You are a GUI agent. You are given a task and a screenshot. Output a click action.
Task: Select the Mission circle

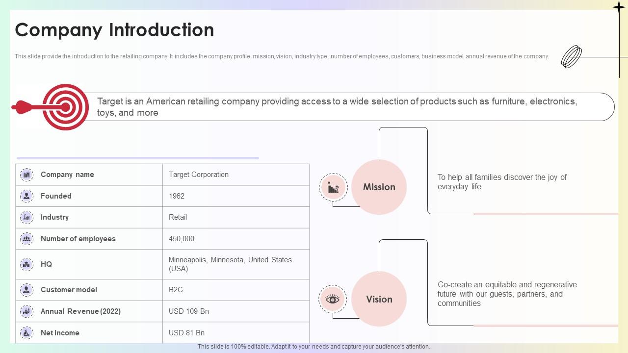coord(379,187)
